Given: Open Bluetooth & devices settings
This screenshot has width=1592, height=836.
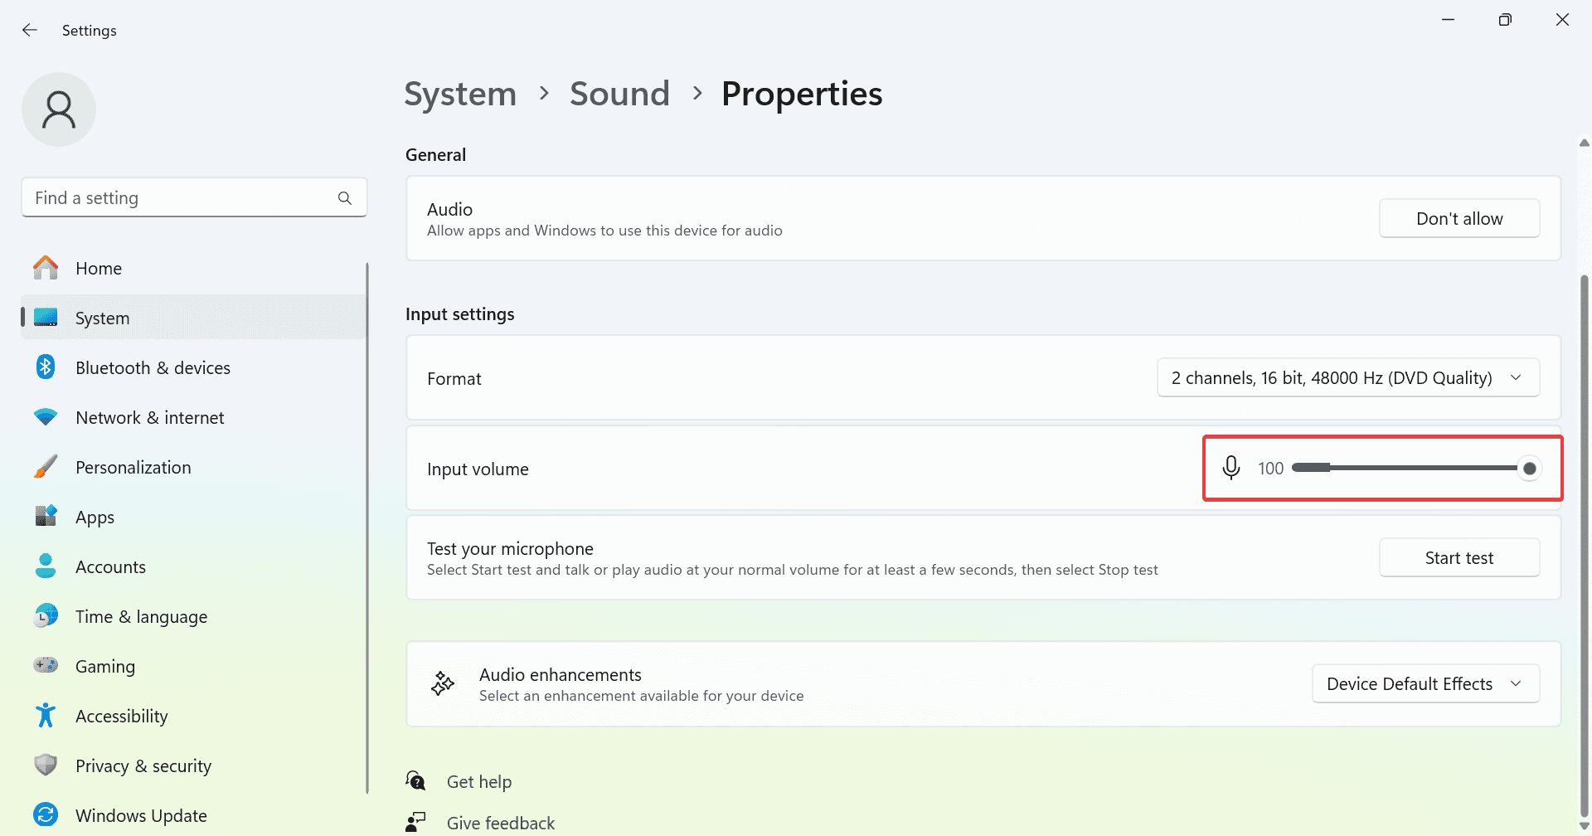Looking at the screenshot, I should pyautogui.click(x=193, y=367).
